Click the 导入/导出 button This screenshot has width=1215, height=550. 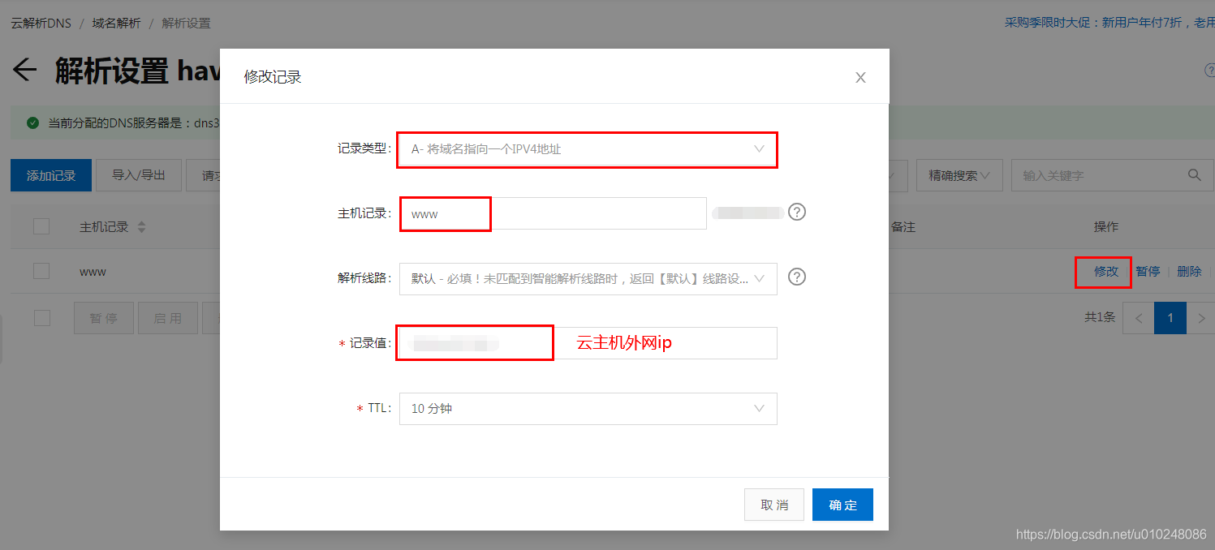(x=138, y=175)
